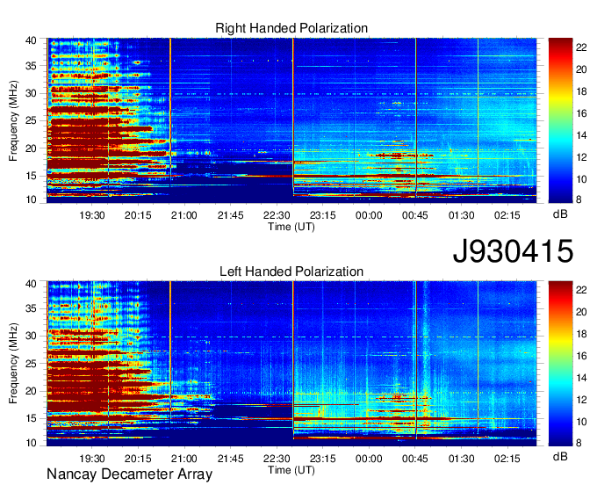Click the lower plot's color scale bar

click(560, 364)
